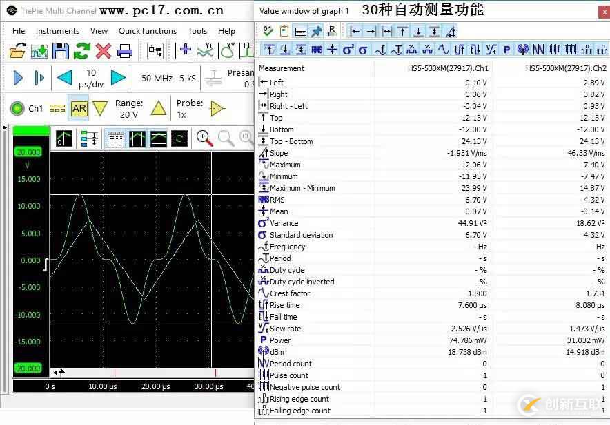Open a file with the folder icon
The height and width of the screenshot is (425, 610).
17,51
